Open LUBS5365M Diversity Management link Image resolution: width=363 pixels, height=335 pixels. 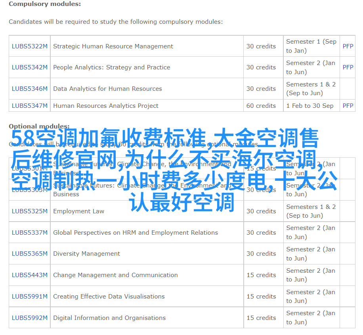coord(29,254)
